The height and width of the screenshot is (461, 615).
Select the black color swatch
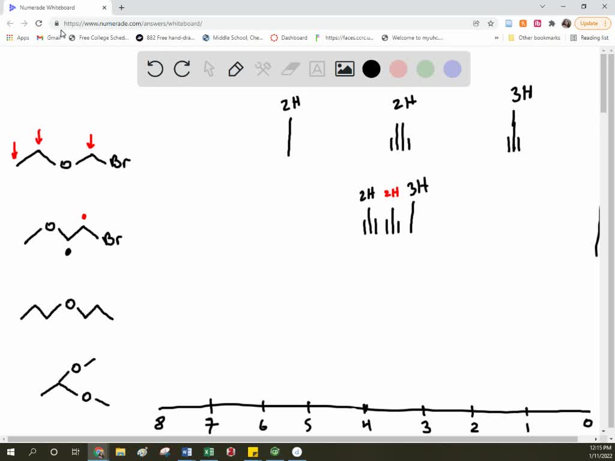click(x=371, y=68)
